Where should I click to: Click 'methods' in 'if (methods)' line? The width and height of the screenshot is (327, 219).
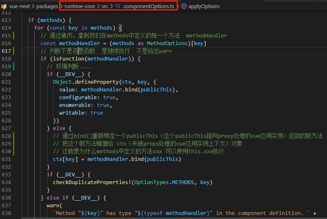click(51, 20)
